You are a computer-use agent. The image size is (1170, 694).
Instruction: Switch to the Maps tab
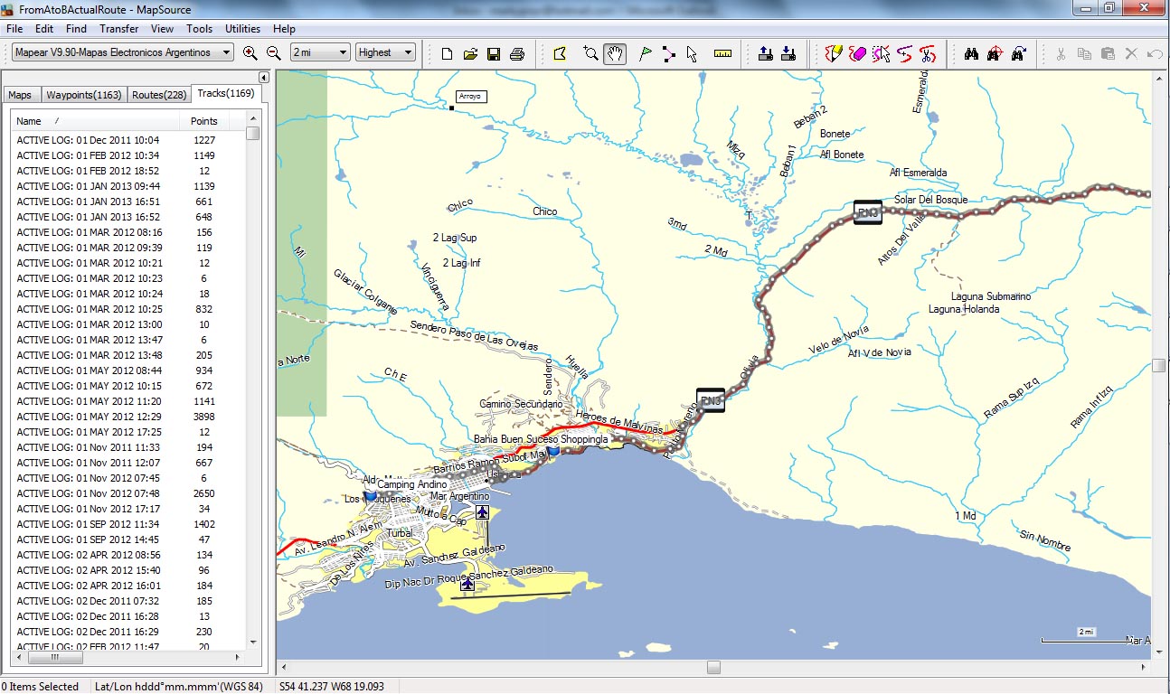click(20, 95)
